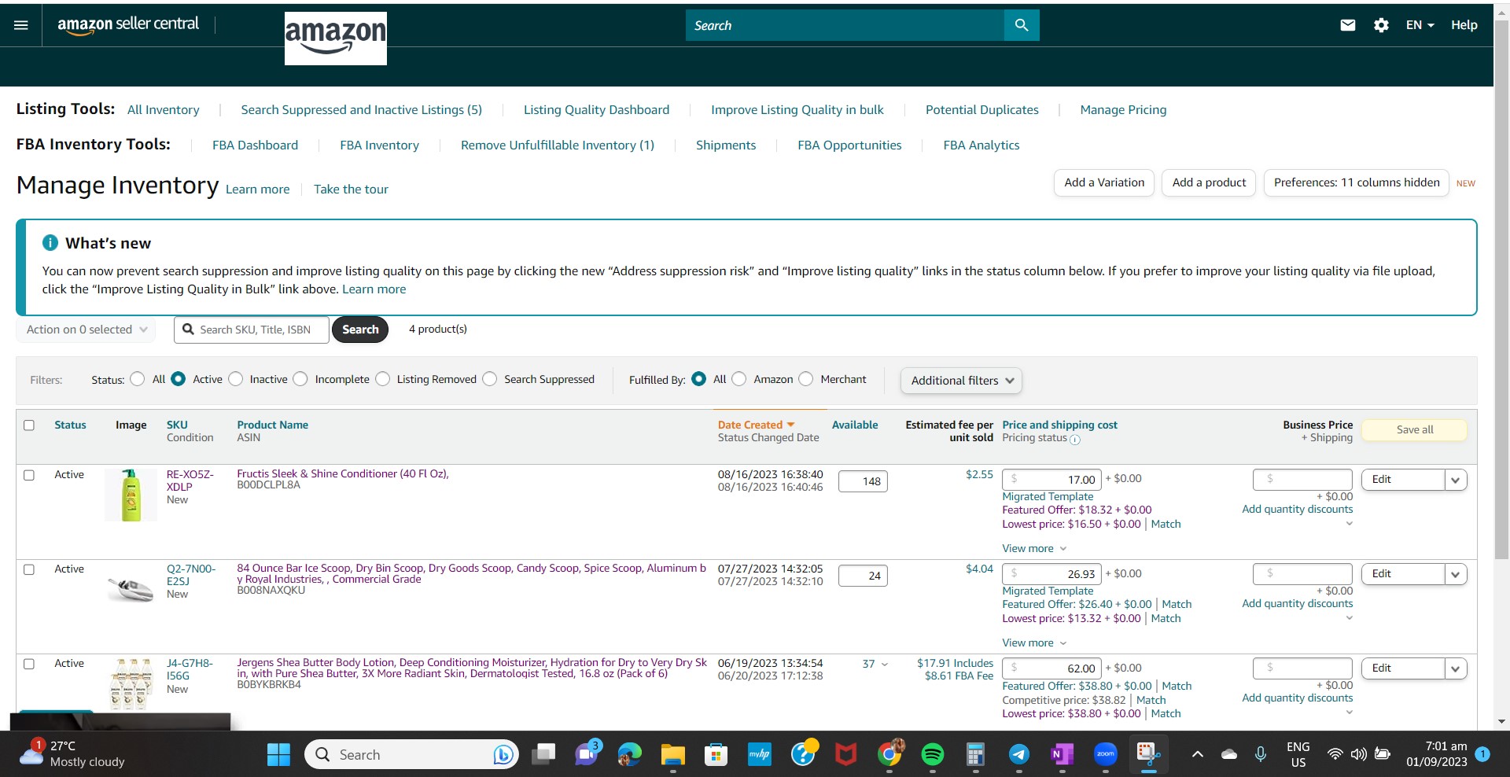Open Edit dropdown arrow for Ice Scoop
The image size is (1510, 777).
1456,574
